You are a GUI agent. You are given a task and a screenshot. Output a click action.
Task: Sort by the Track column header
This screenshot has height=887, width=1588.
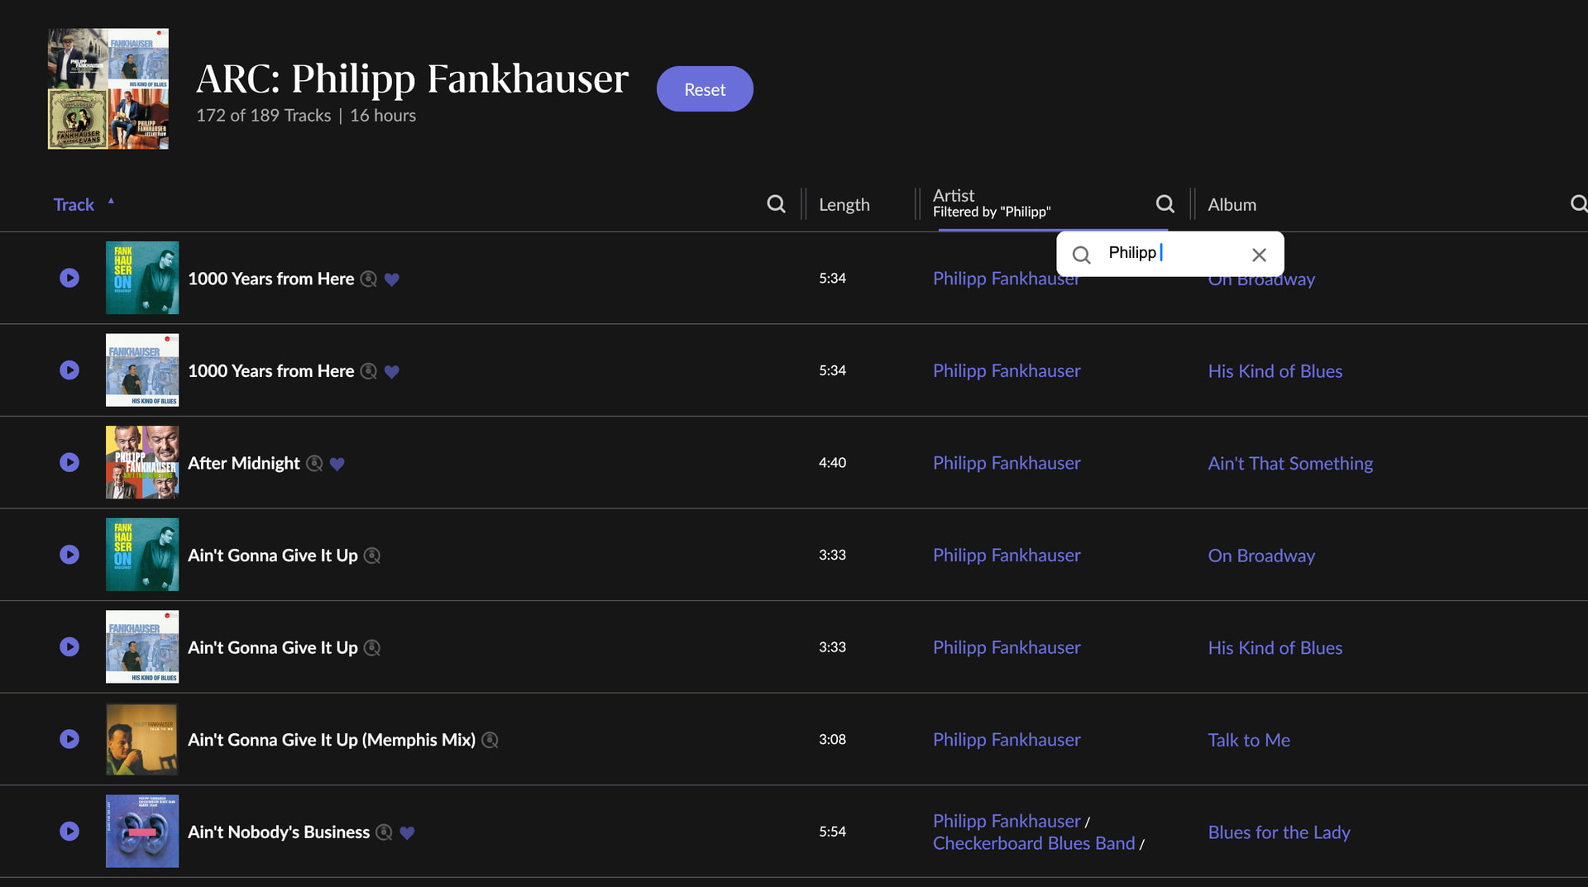coord(74,204)
